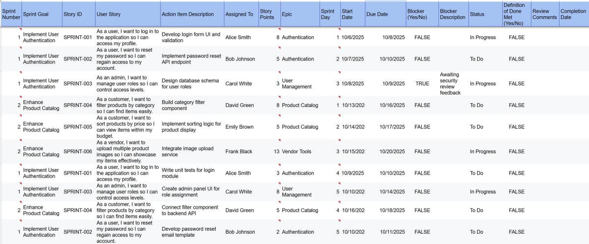The image size is (589, 244).
Task: Select the Blocker Description header cell
Action: 453,14
